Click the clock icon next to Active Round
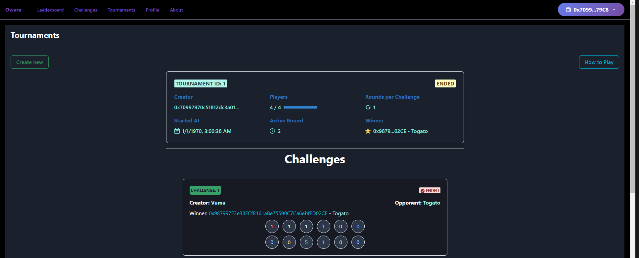This screenshot has height=258, width=639. [272, 131]
